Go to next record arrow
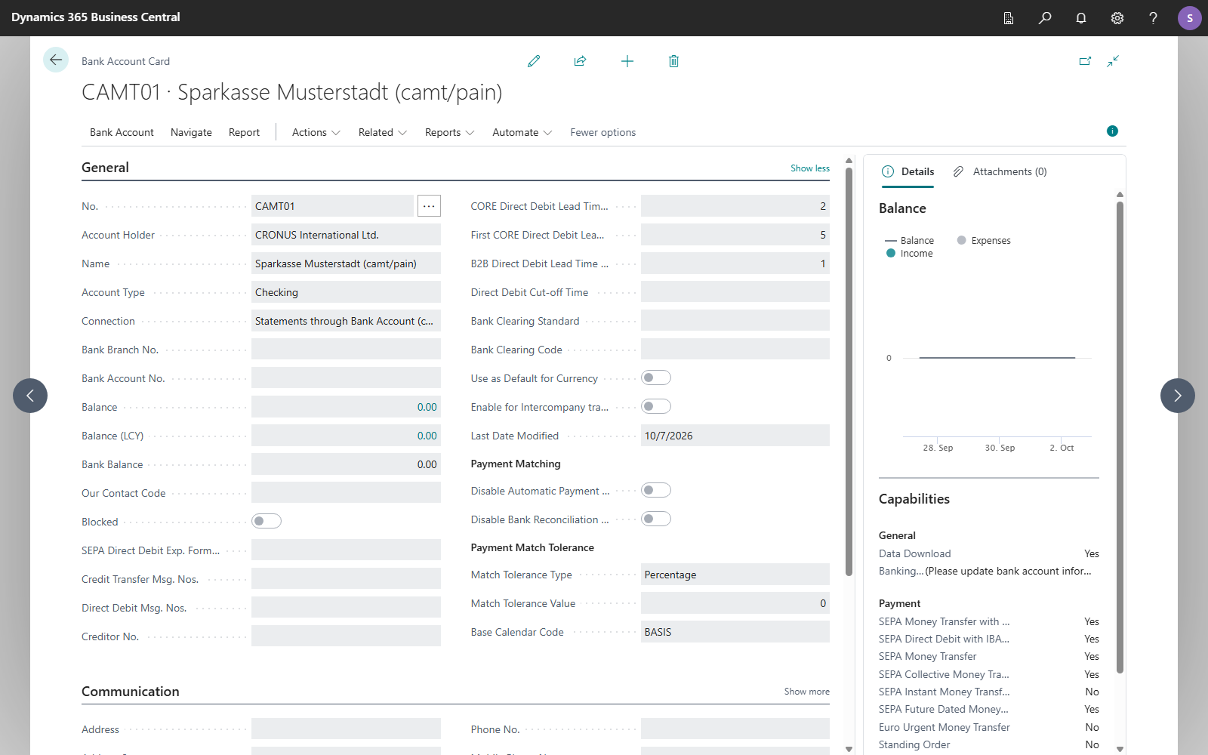The image size is (1208, 755). click(x=1178, y=396)
